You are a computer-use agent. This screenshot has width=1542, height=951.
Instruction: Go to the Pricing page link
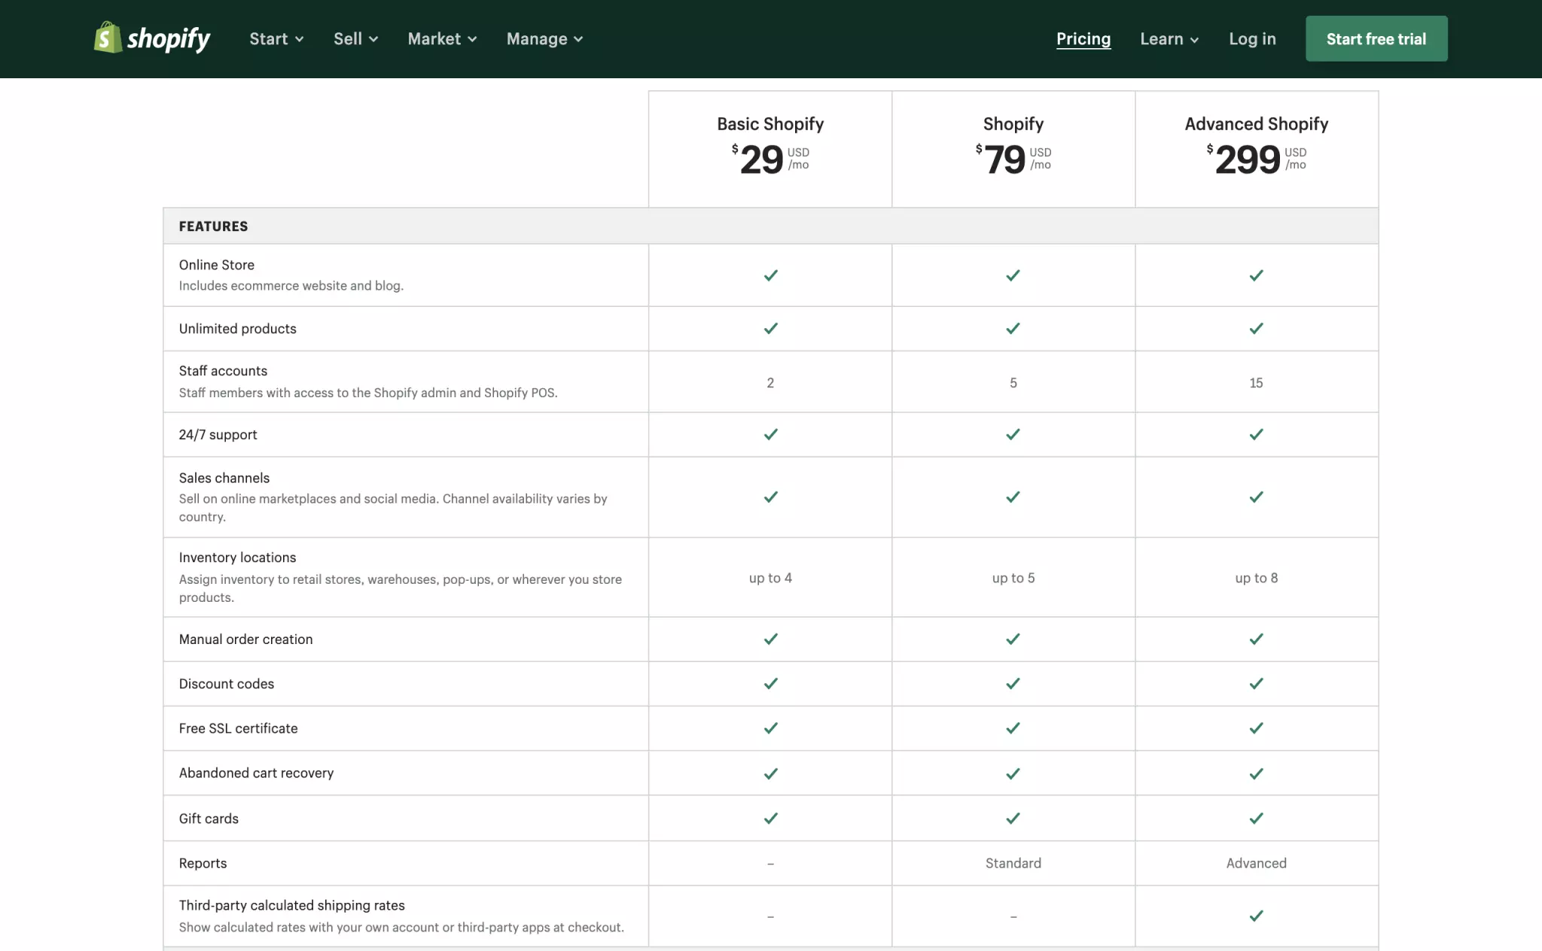[1083, 39]
